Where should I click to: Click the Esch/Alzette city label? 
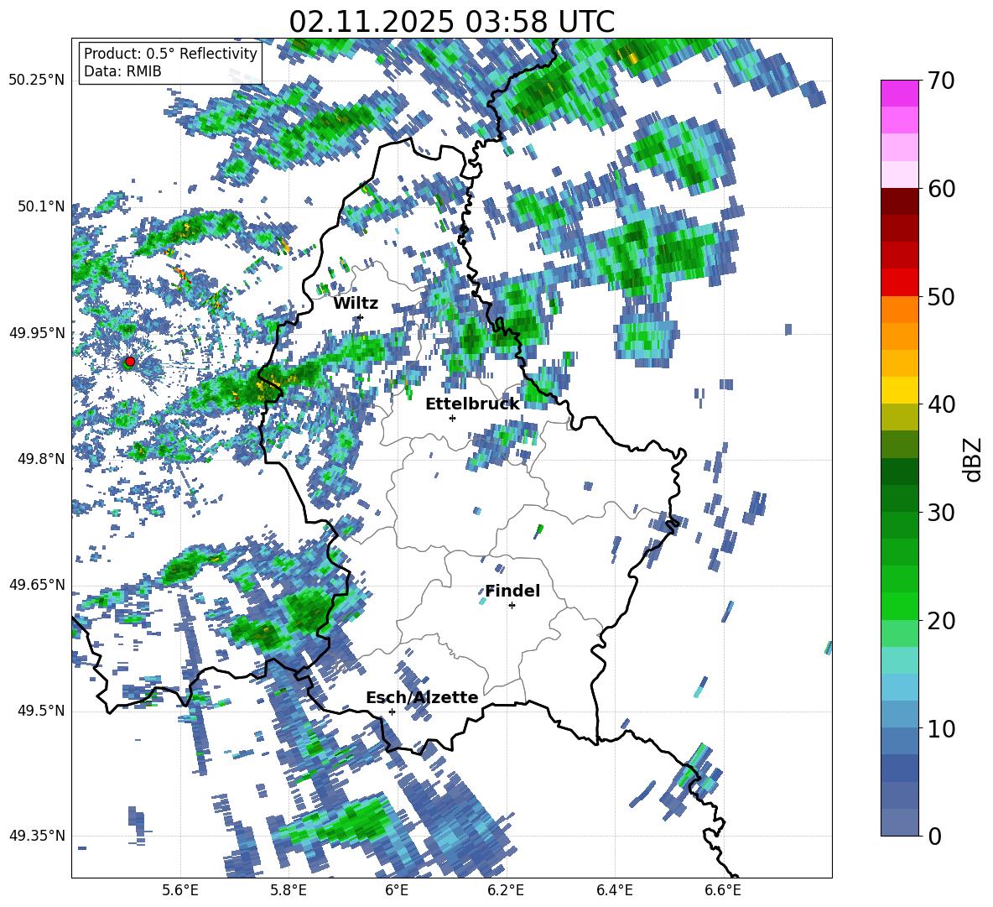click(422, 697)
